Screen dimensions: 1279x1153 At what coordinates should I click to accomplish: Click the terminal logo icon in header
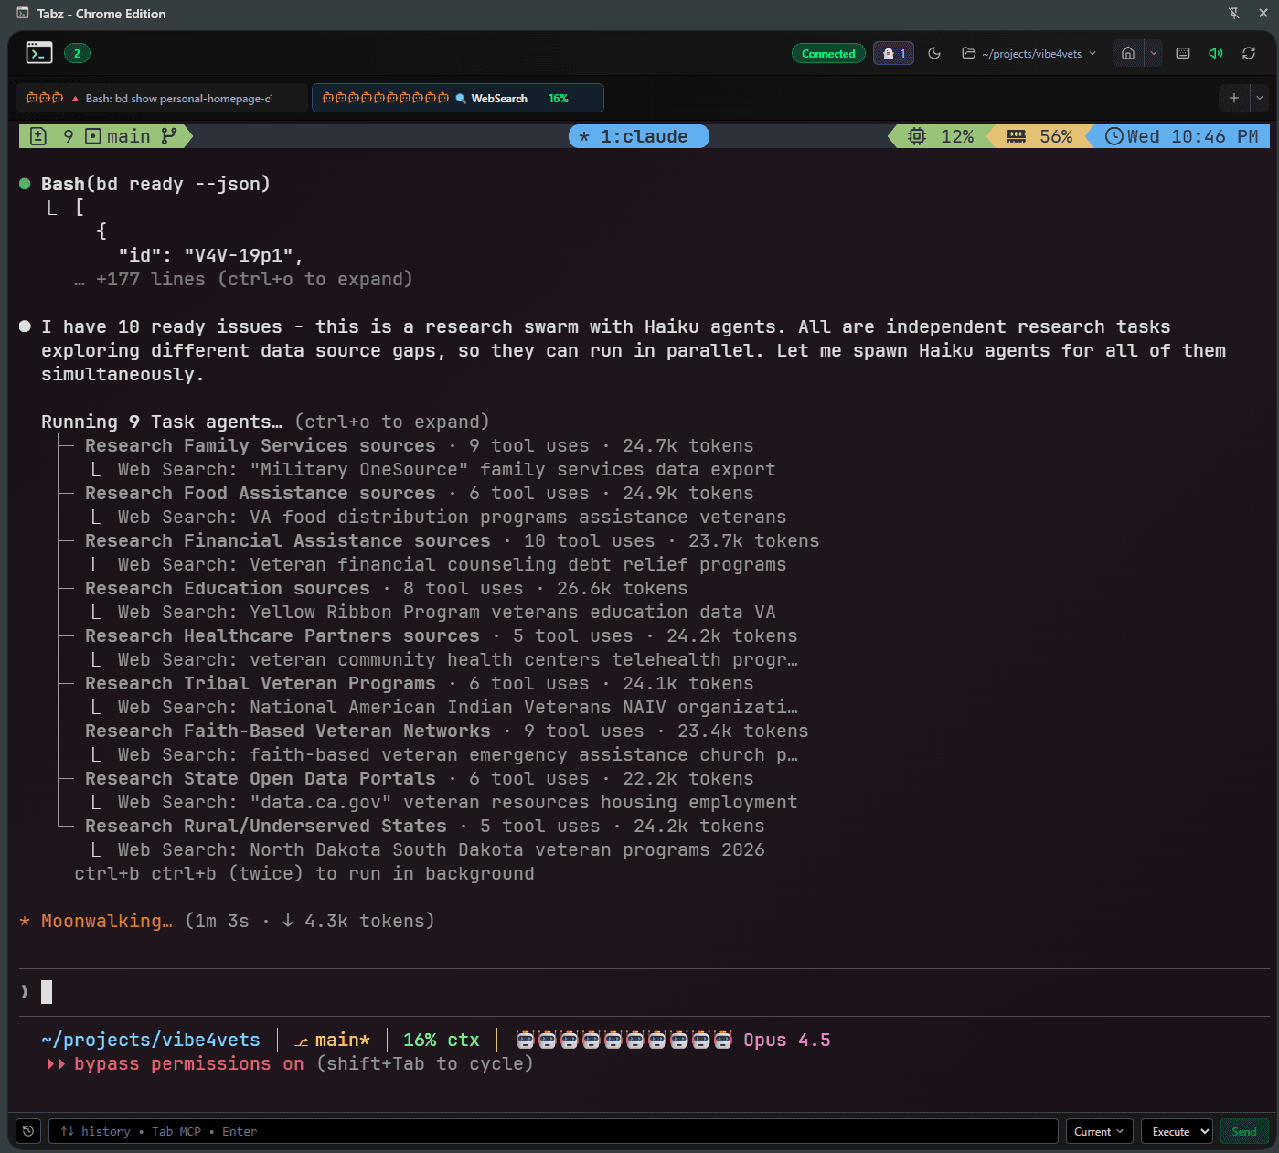click(x=39, y=53)
